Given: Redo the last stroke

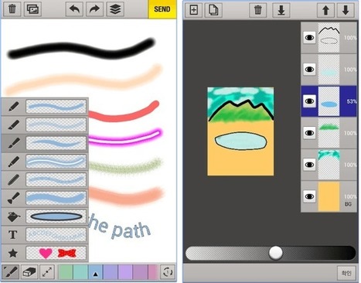Looking at the screenshot, I should point(94,9).
